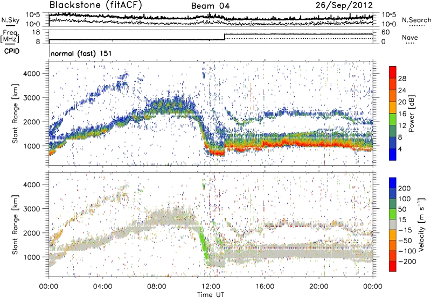Click the '04:00' time tick label
The image size is (431, 298).
click(x=103, y=287)
